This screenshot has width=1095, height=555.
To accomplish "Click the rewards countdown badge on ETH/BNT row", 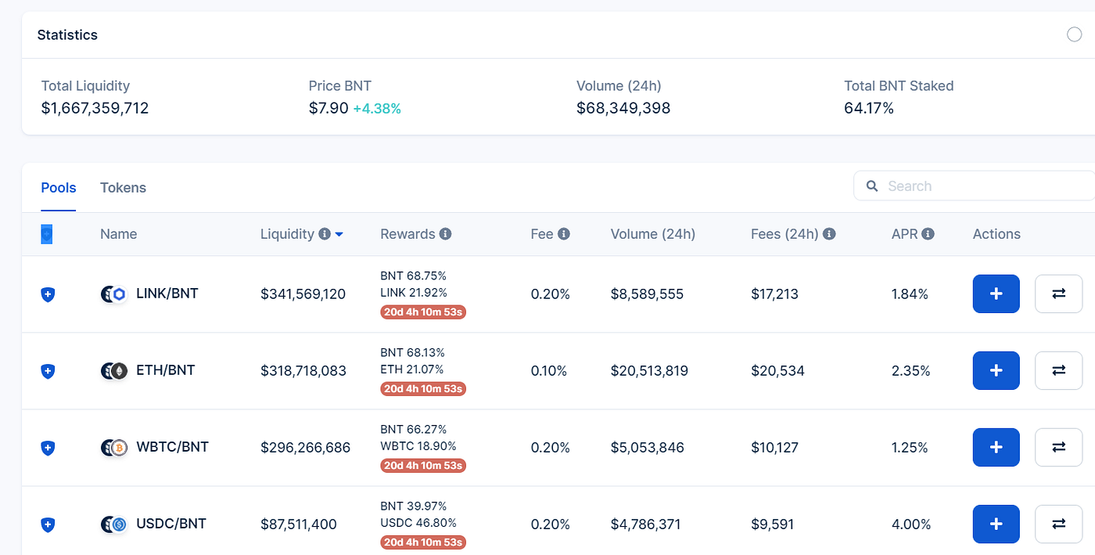I will tap(423, 388).
